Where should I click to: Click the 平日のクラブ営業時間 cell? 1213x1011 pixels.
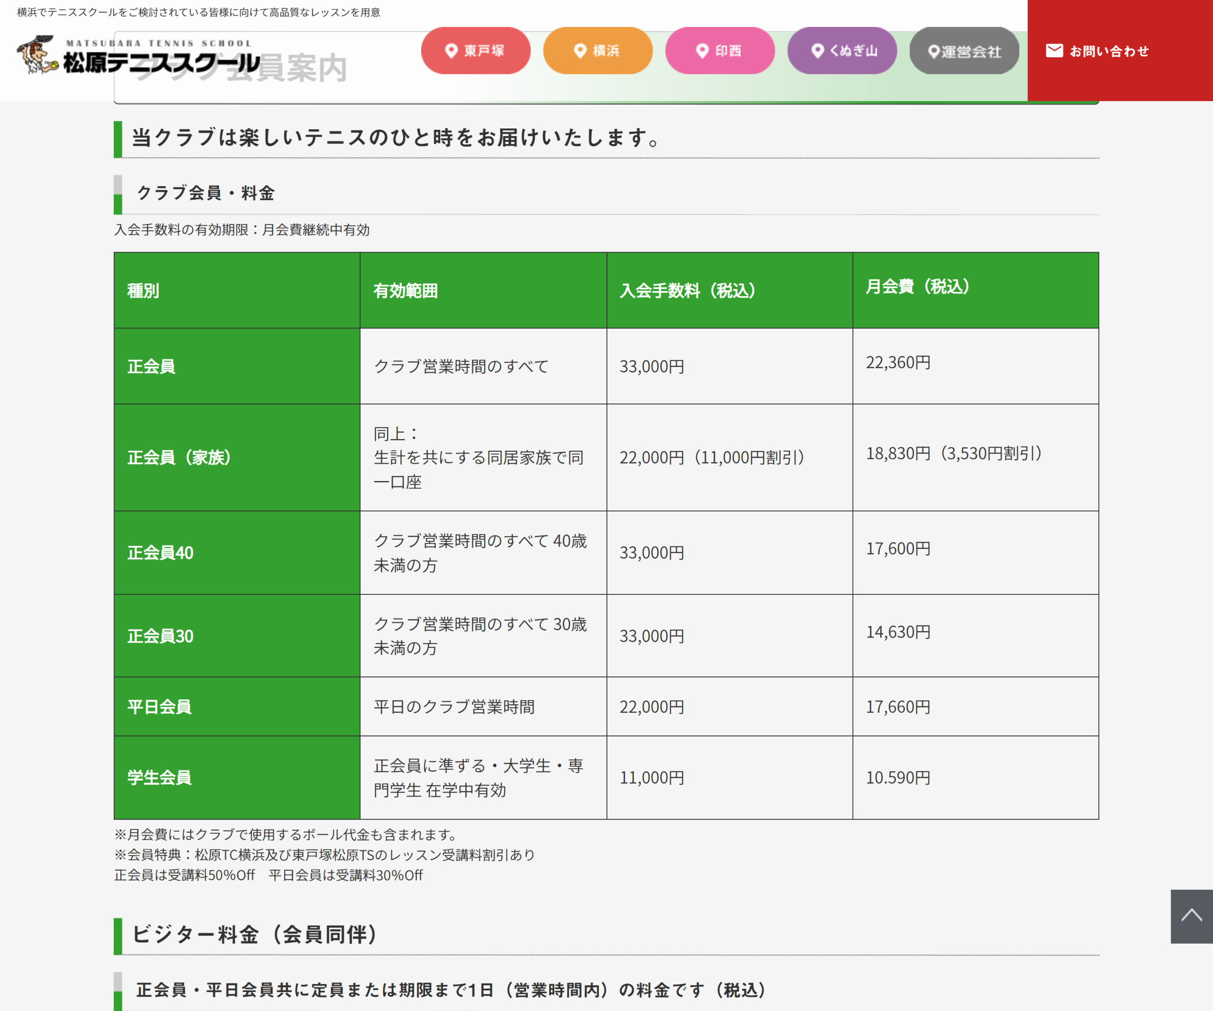pyautogui.click(x=483, y=707)
